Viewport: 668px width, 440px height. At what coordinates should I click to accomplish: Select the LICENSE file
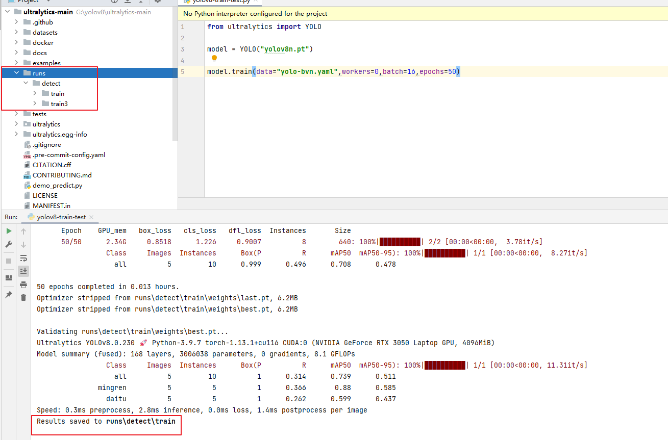[45, 195]
